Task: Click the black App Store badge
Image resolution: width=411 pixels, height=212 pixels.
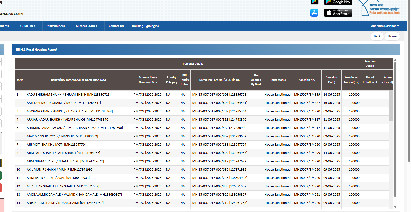Action: point(338,13)
